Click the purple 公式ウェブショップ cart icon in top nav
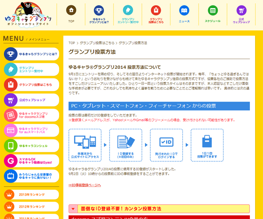 pyautogui.click(x=241, y=11)
